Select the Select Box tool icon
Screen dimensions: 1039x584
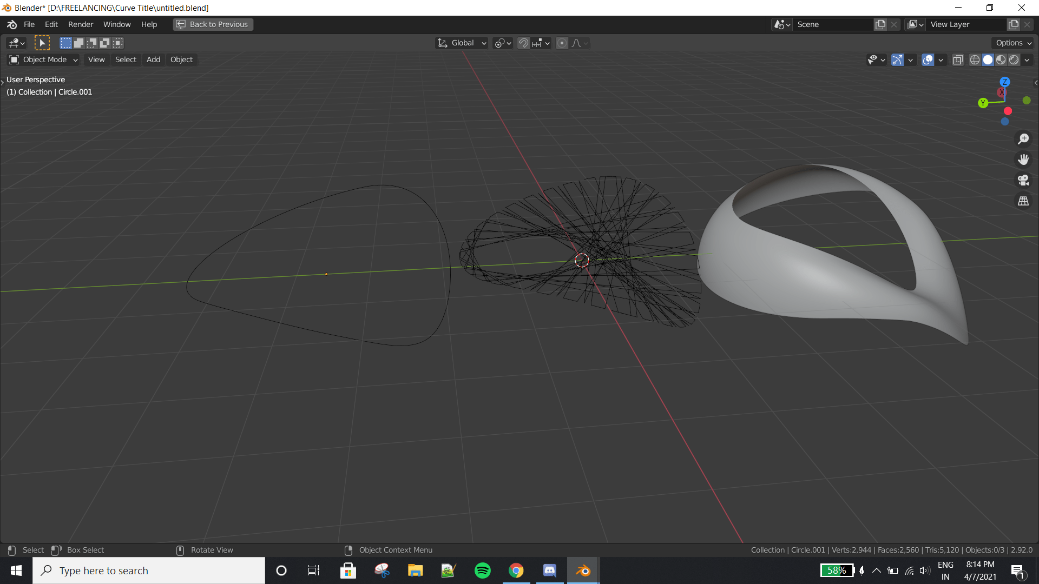(x=42, y=43)
